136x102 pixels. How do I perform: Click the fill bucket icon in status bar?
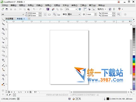(x=73, y=99)
